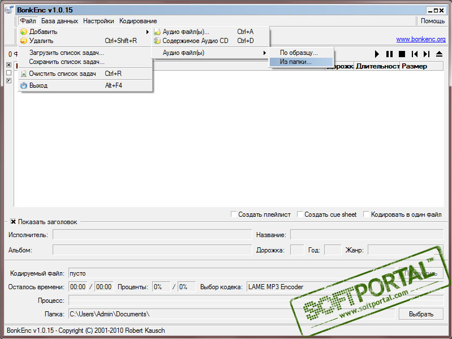Viewport: 452px width, 339px height.
Task: Open the Файл menu
Action: pos(28,21)
